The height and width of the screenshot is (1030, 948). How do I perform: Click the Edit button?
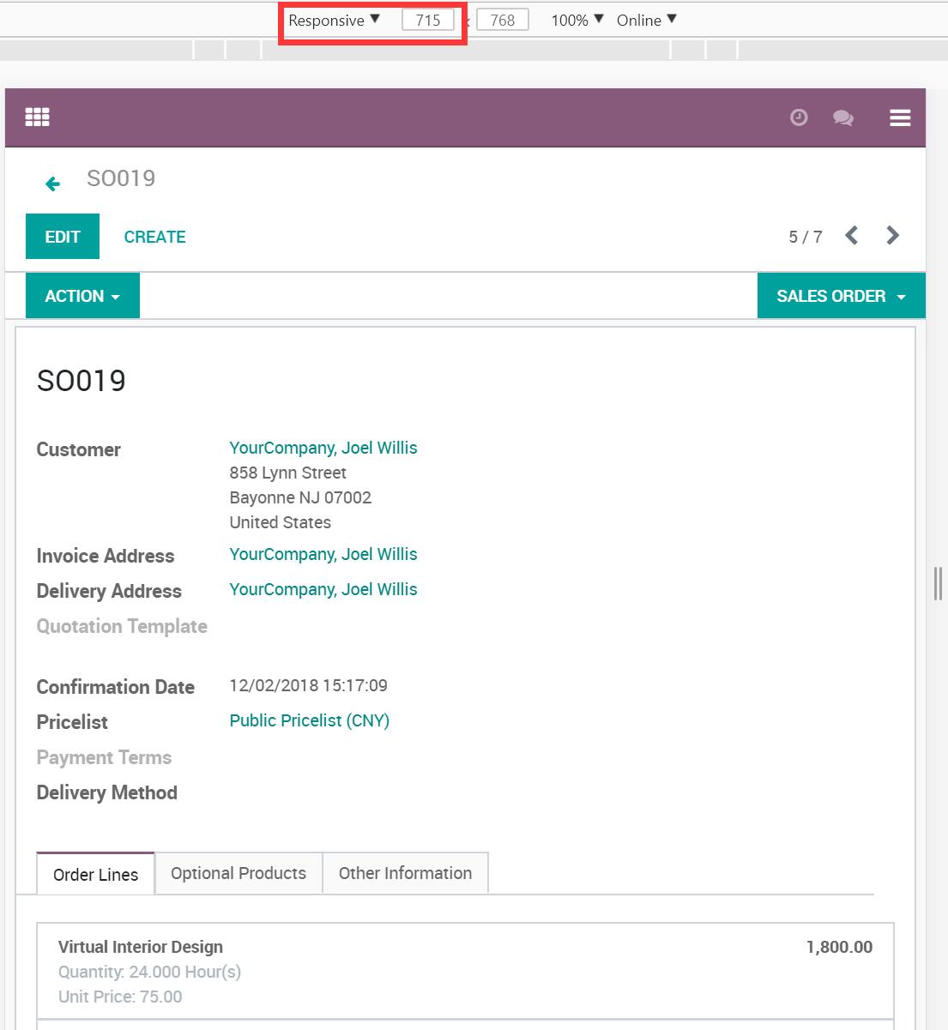point(63,237)
